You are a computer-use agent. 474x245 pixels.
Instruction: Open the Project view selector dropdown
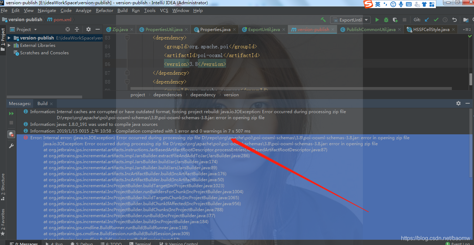click(24, 29)
